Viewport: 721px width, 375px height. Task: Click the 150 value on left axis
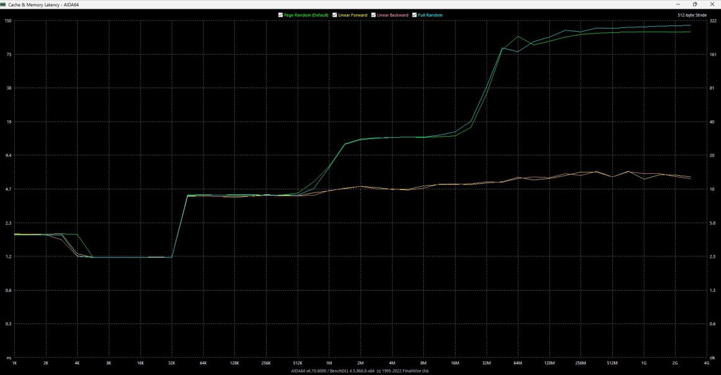coord(8,21)
